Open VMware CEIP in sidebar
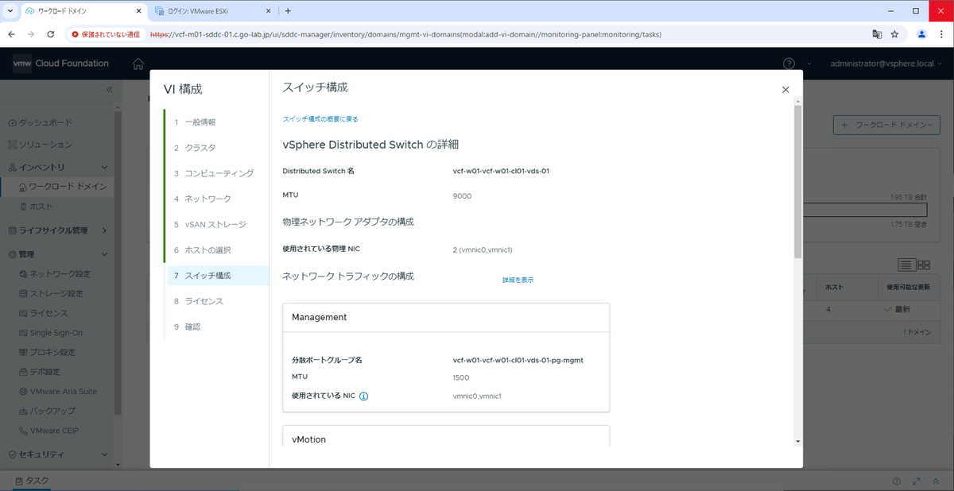 click(48, 431)
